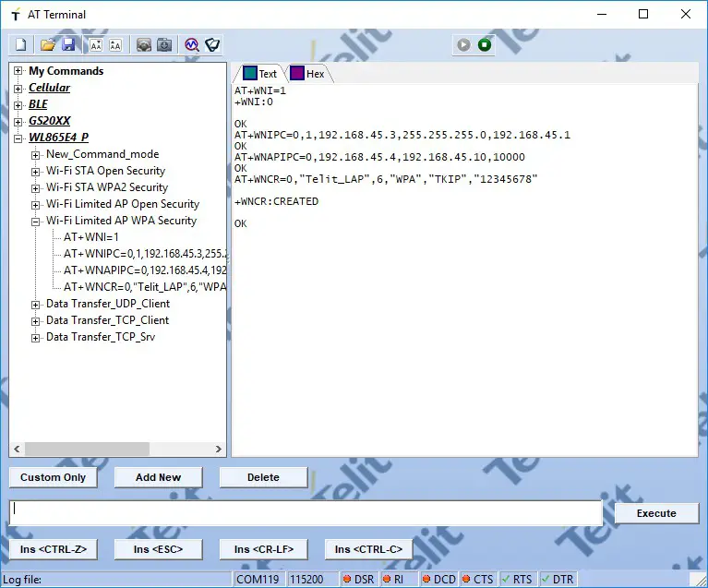Expand Data Transfer_TCP_Srv node
This screenshot has height=588, width=708.
pos(35,338)
